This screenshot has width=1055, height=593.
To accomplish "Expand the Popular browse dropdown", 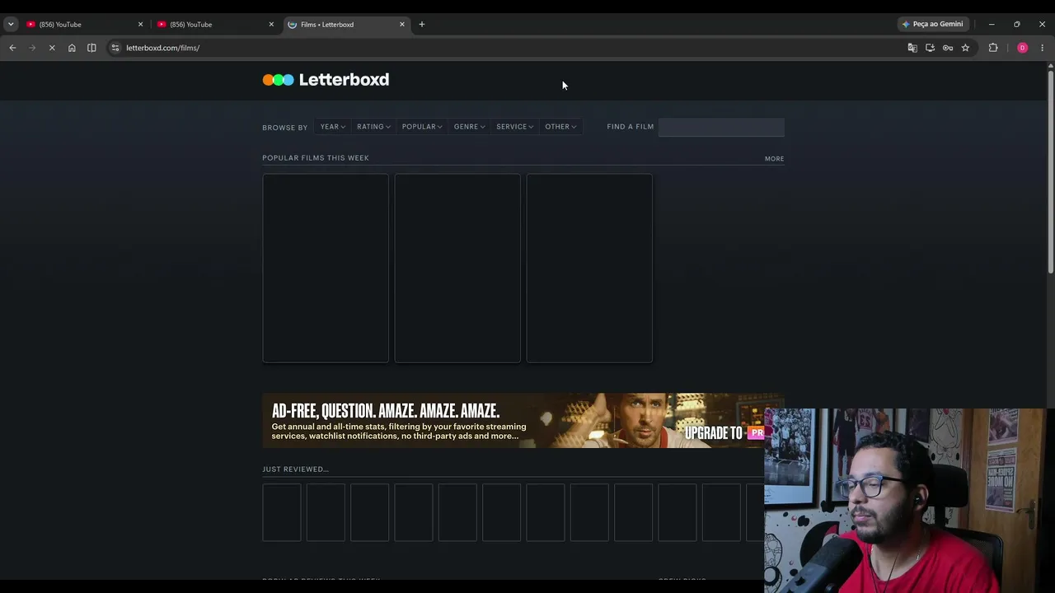I will point(422,127).
